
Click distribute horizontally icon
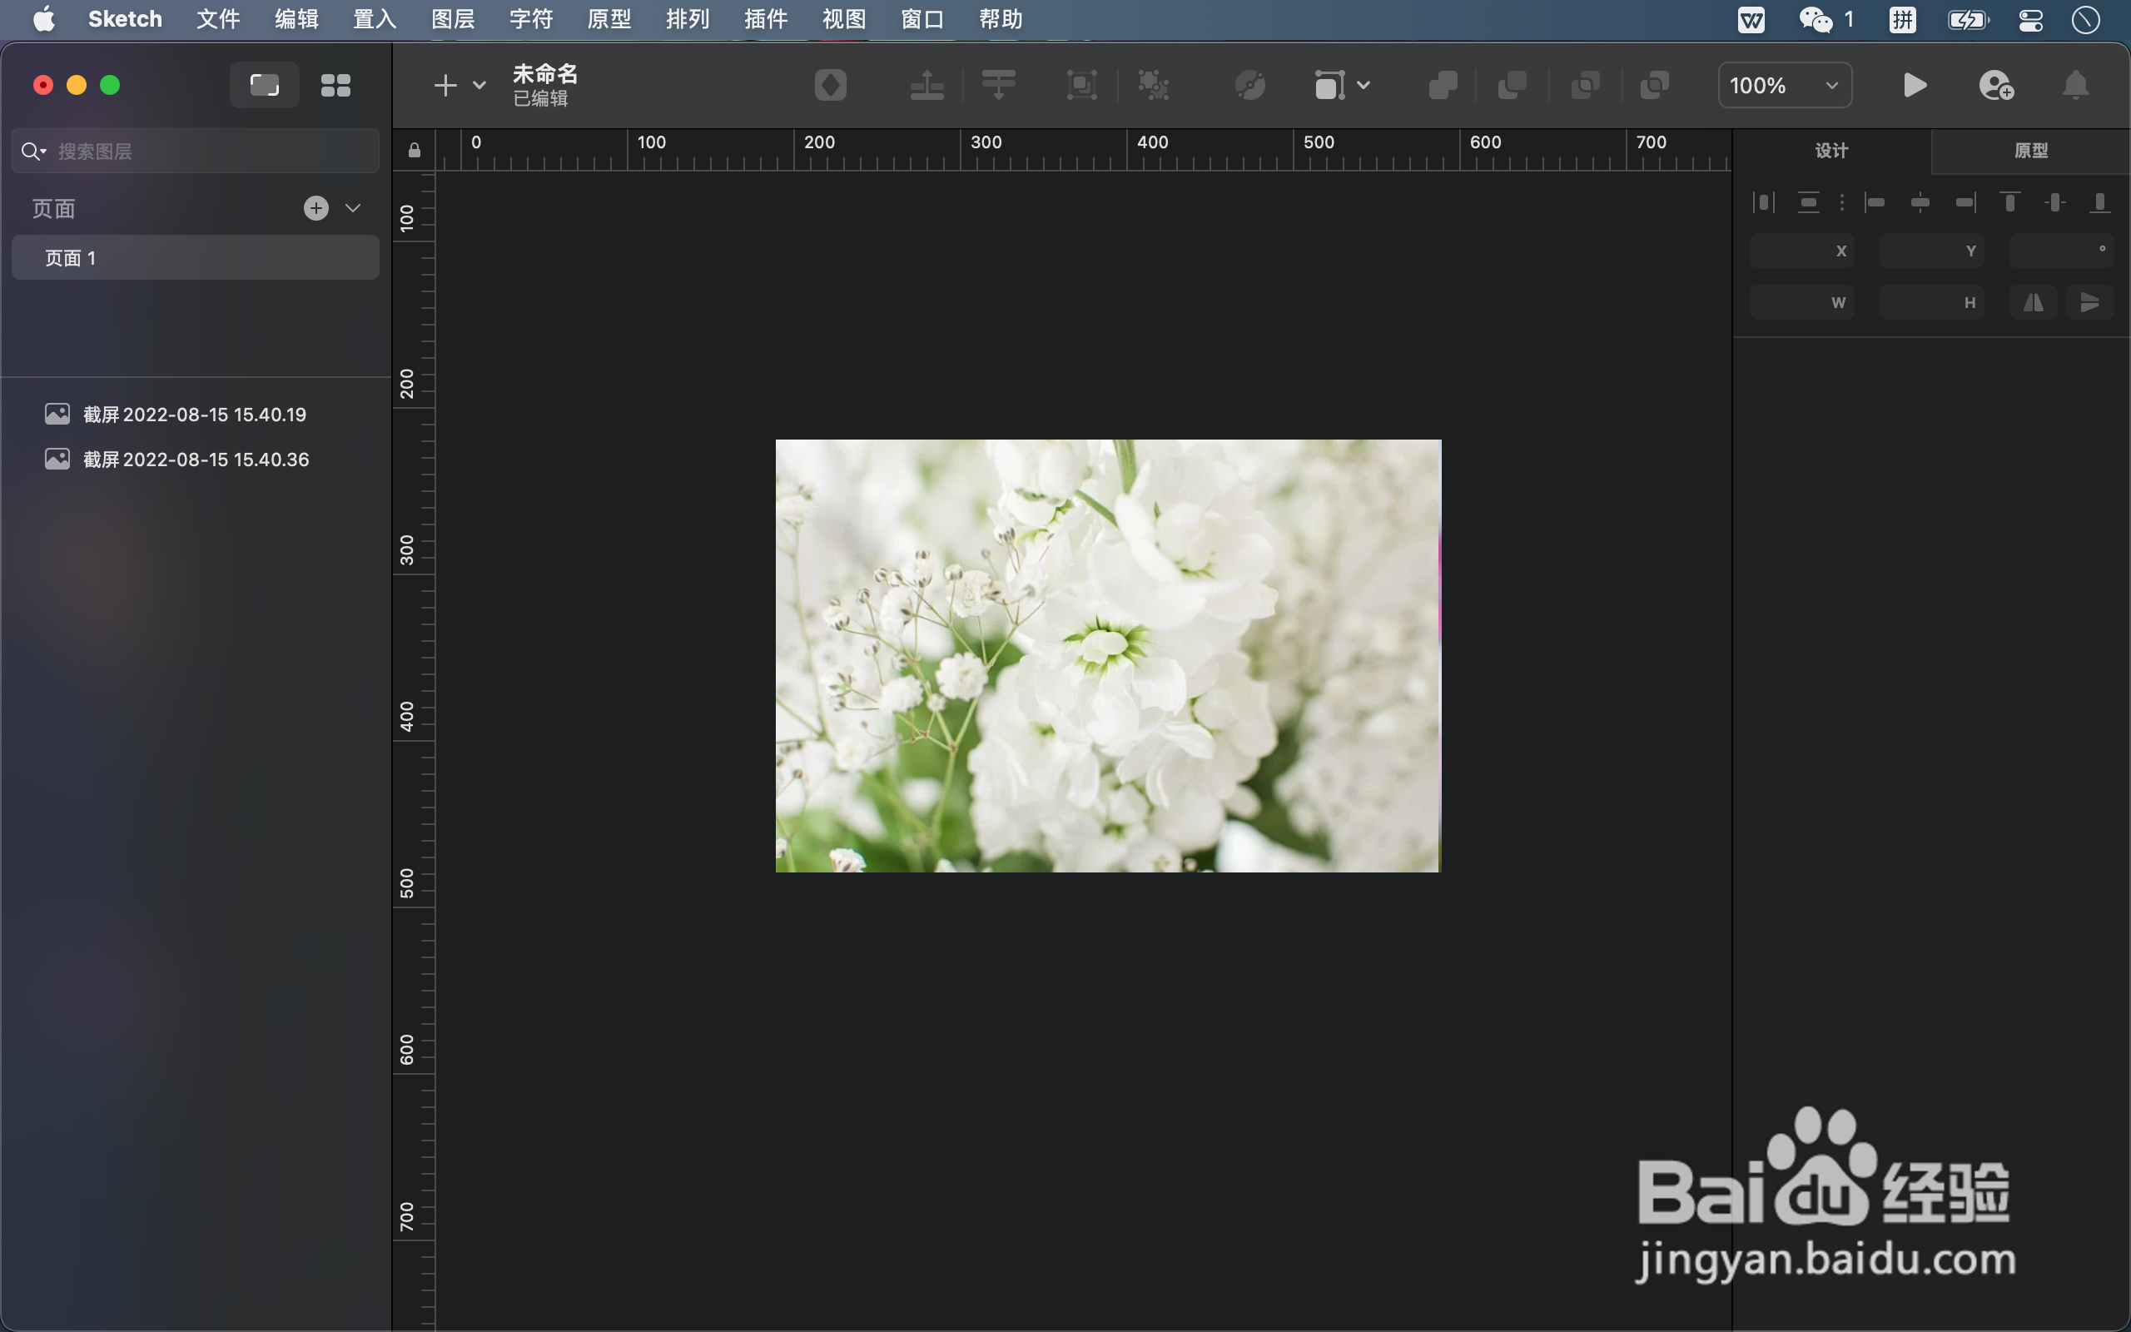click(x=1763, y=202)
